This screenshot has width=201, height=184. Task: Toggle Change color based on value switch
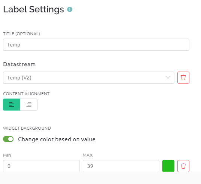(8, 139)
